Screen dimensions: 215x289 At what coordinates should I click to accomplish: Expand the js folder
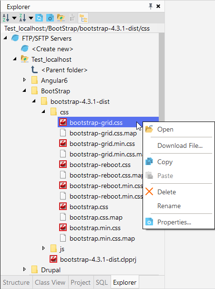click(43, 248)
